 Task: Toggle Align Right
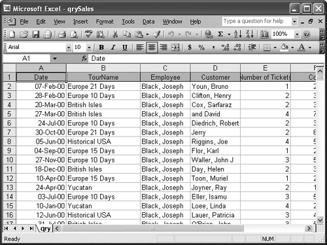163,47
